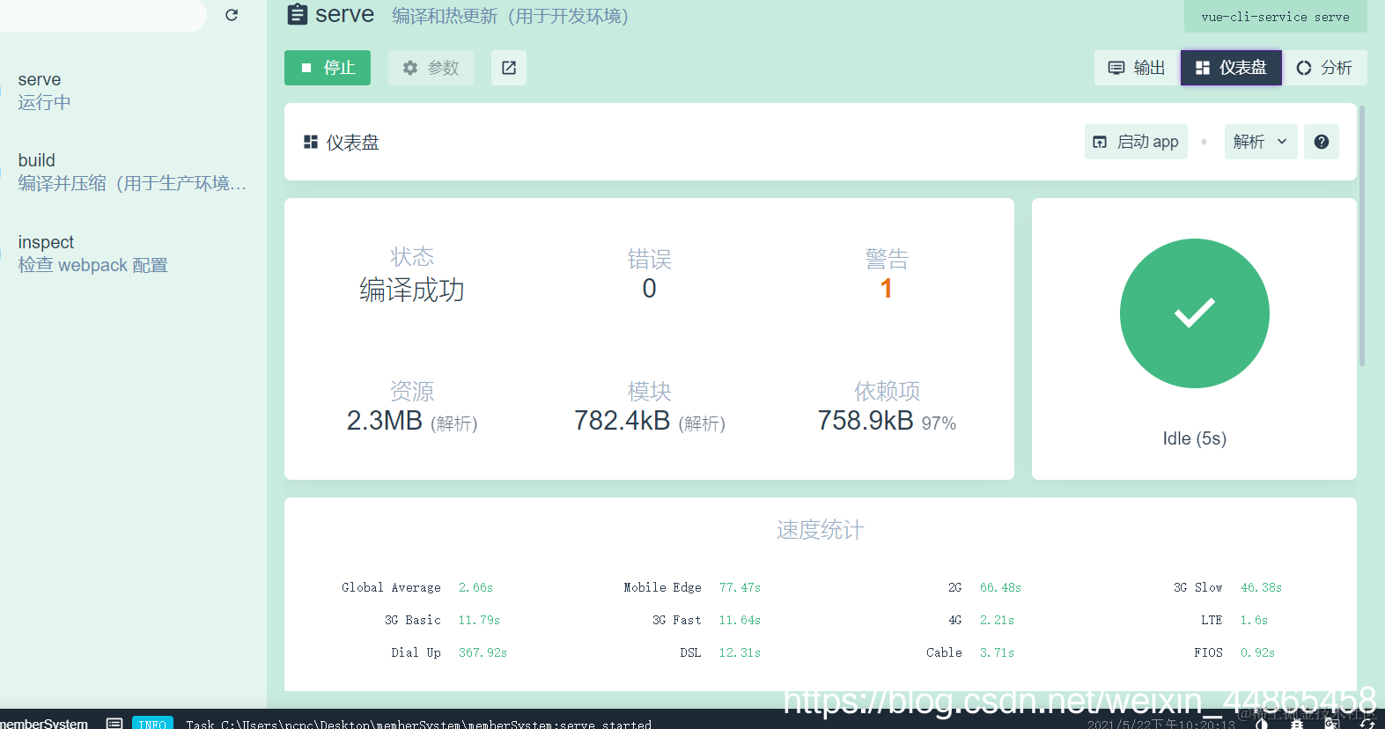
Task: Stop the running serve task
Action: click(328, 68)
